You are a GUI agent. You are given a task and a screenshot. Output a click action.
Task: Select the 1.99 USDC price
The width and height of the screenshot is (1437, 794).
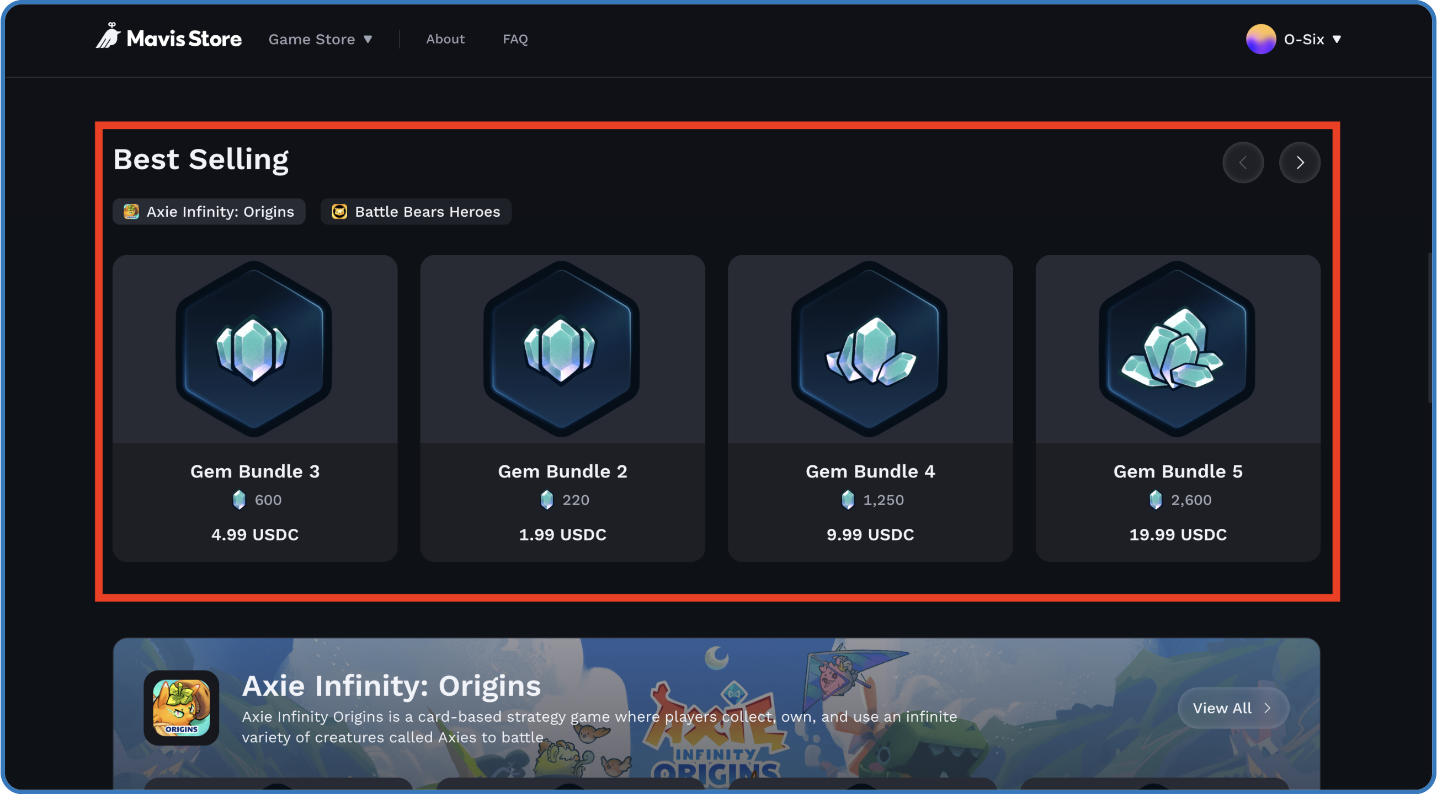[562, 535]
